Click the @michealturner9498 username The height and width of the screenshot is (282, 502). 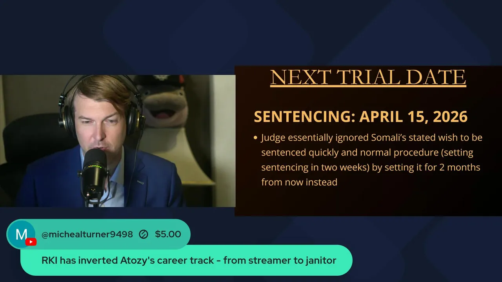[x=87, y=234]
